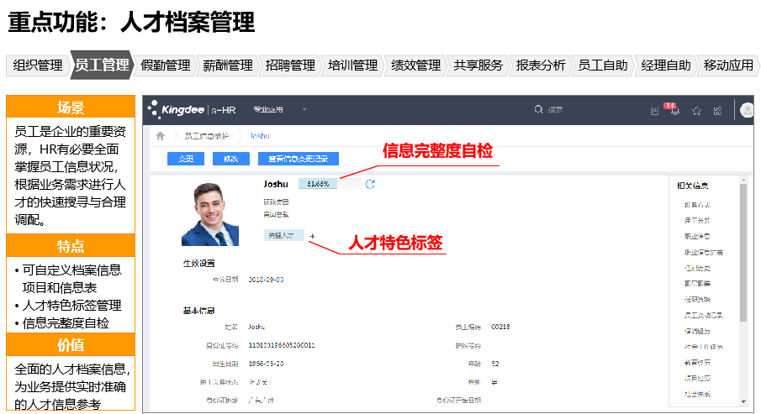This screenshot has width=761, height=414.
Task: Click the related info panel scrollbar thumb
Action: pos(743,253)
